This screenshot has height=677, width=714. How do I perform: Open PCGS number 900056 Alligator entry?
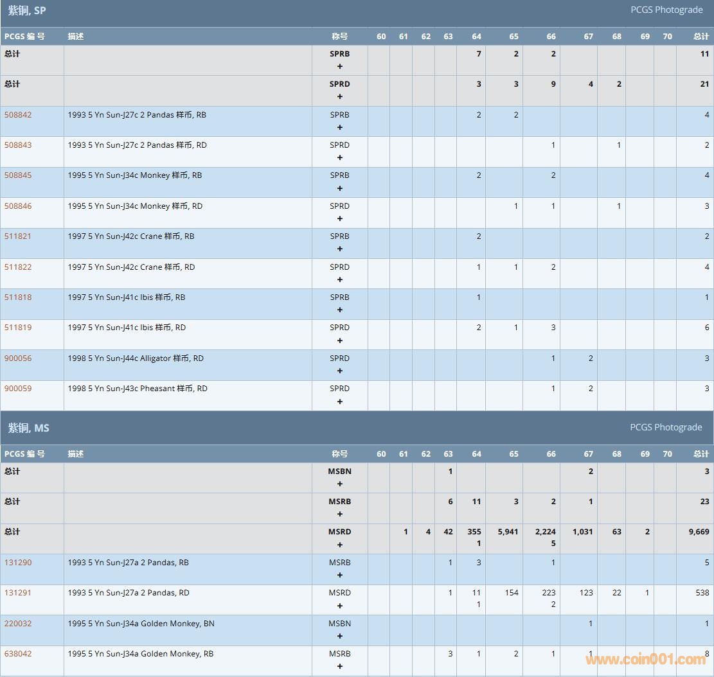18,358
